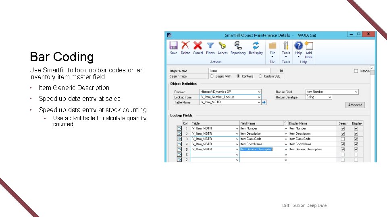The height and width of the screenshot is (217, 387).
Task: Click the Object Name input field
Action: 239,71
